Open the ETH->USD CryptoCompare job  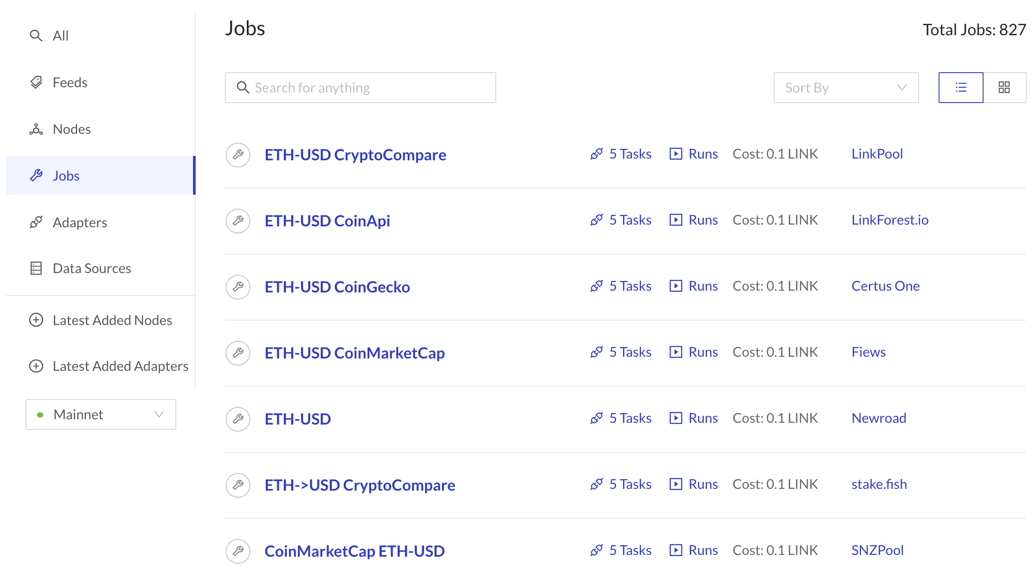(360, 485)
